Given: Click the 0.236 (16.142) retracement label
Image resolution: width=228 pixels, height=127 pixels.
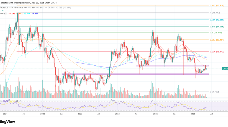Looking at the screenshot, I should pyautogui.click(x=217, y=52).
